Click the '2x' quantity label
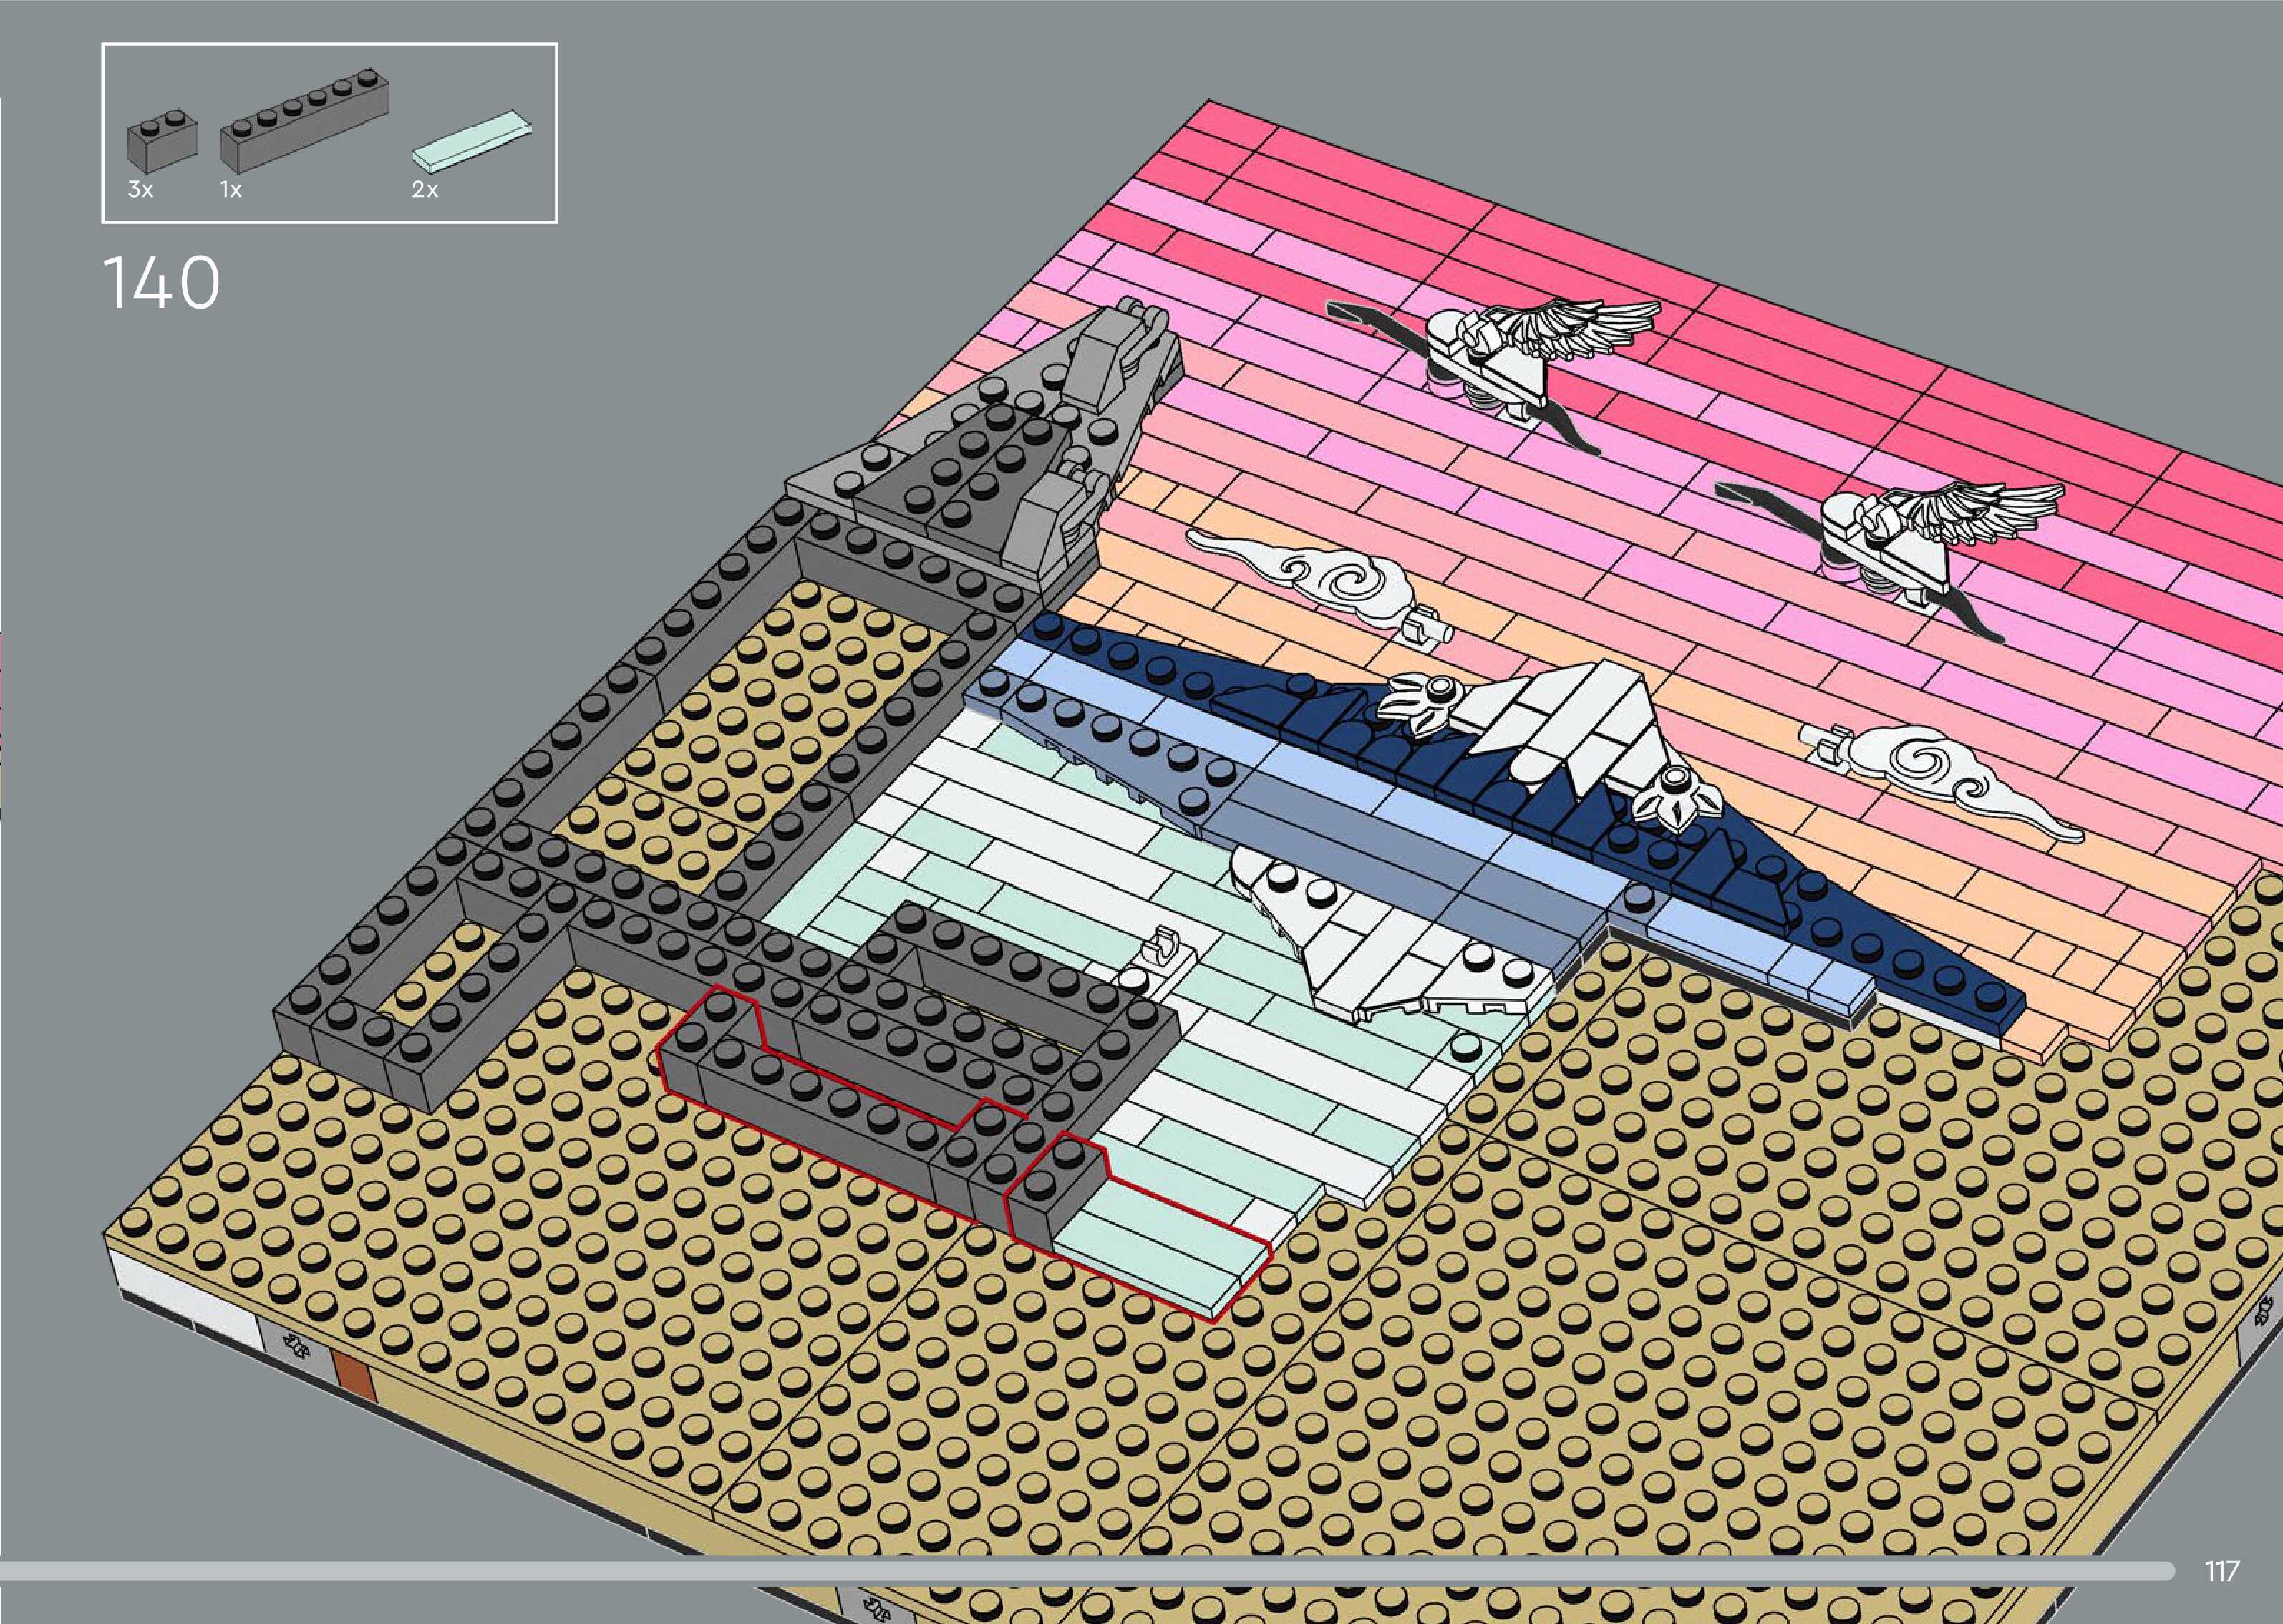This screenshot has width=2283, height=1624. (x=425, y=190)
